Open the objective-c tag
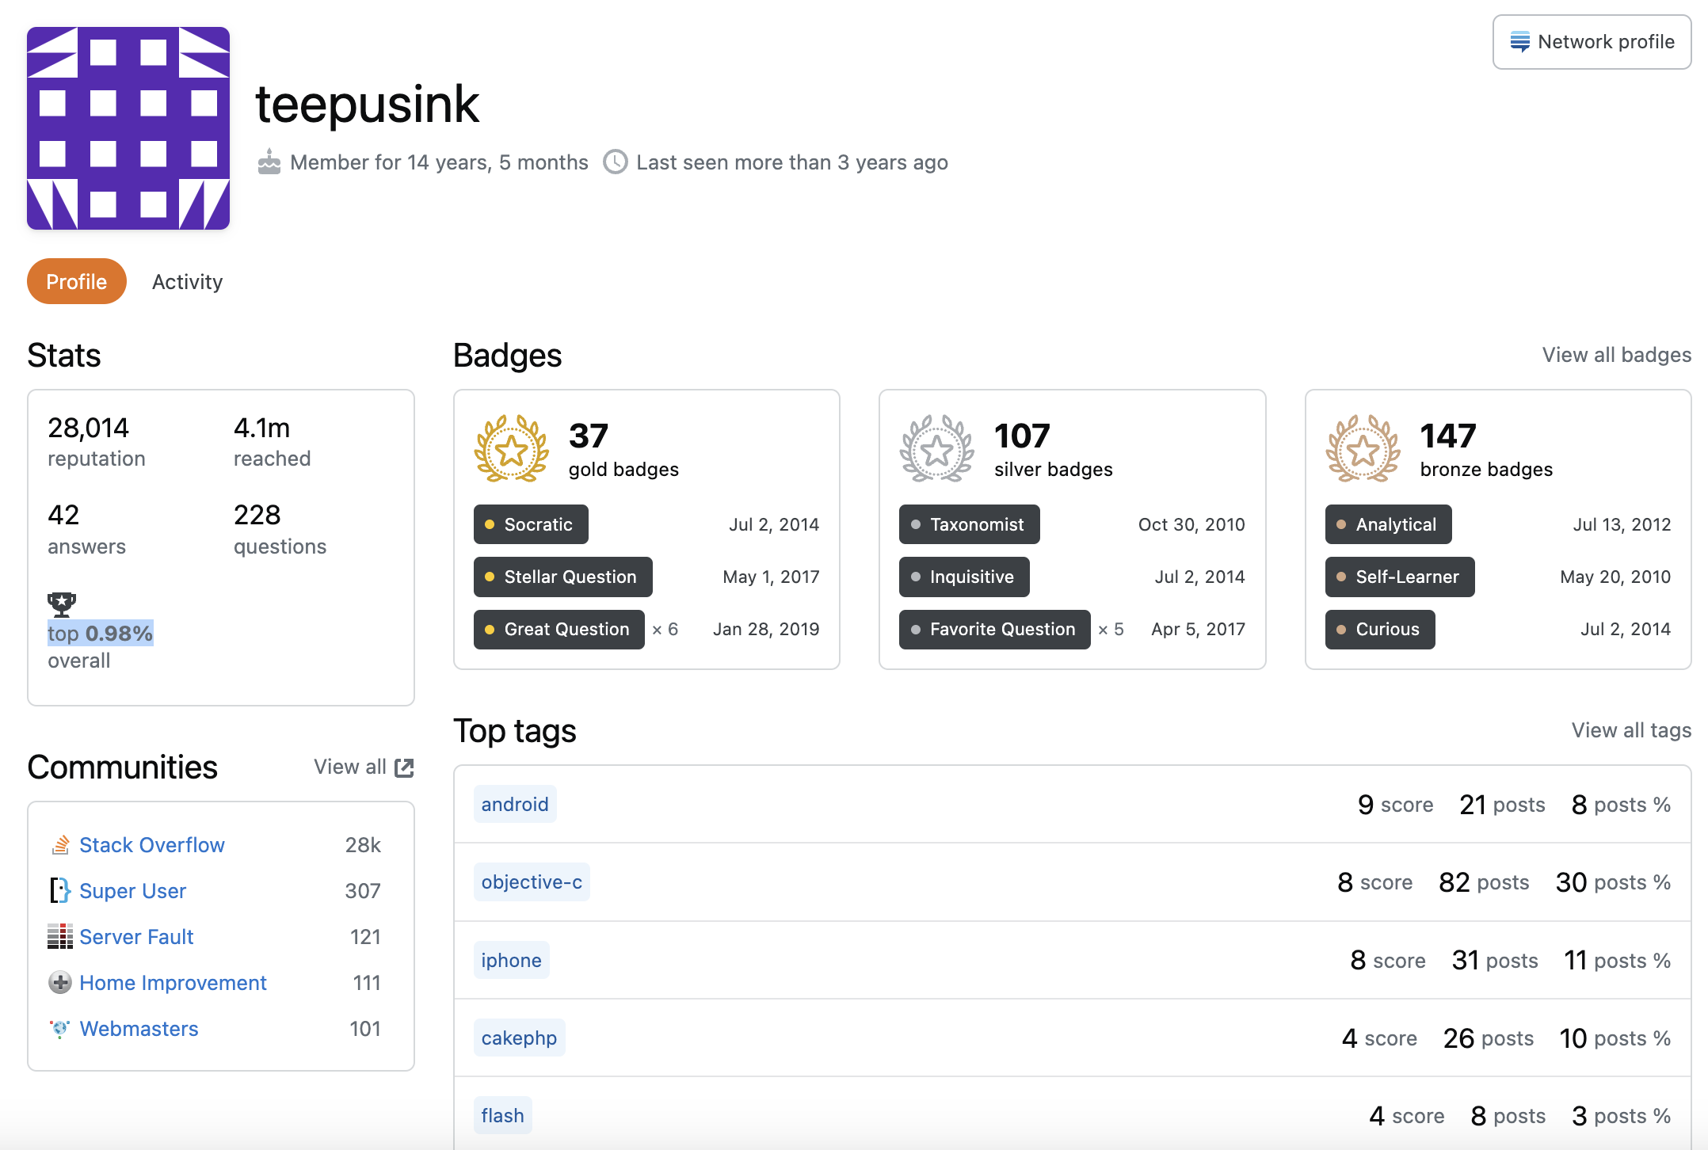The height and width of the screenshot is (1150, 1708). (x=532, y=882)
